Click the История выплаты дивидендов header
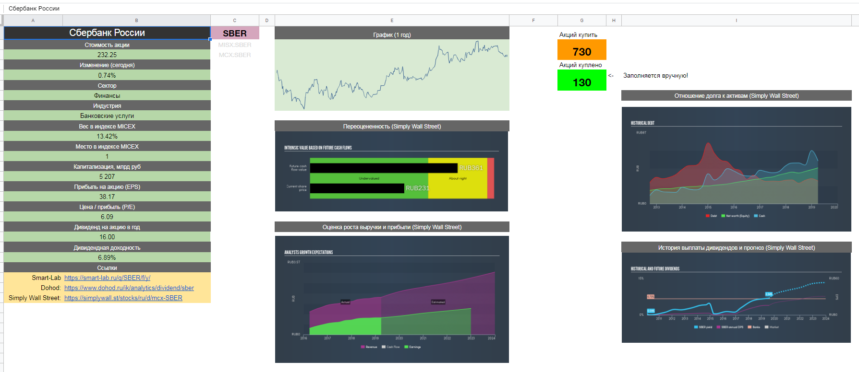 pyautogui.click(x=736, y=247)
